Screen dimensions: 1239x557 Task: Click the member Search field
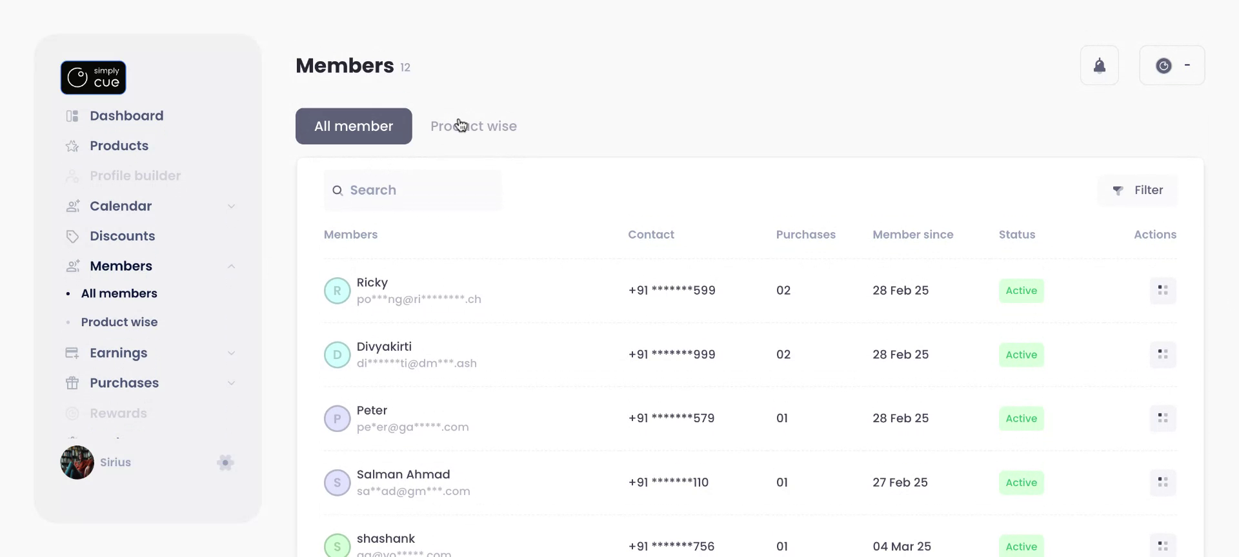[x=413, y=190]
